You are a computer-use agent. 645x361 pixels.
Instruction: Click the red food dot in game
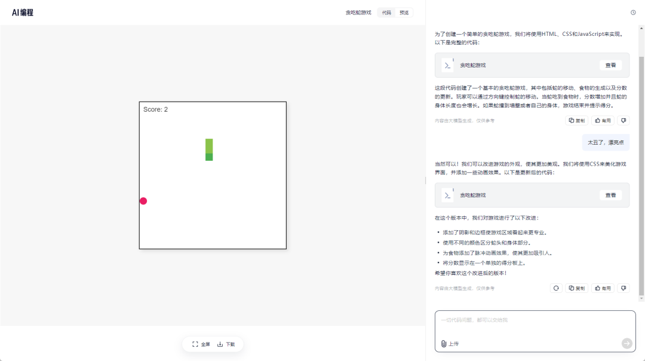143,201
